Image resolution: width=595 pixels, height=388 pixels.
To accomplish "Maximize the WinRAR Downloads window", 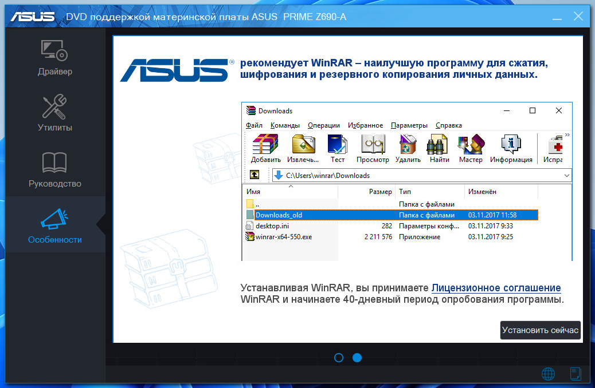I will pos(533,110).
